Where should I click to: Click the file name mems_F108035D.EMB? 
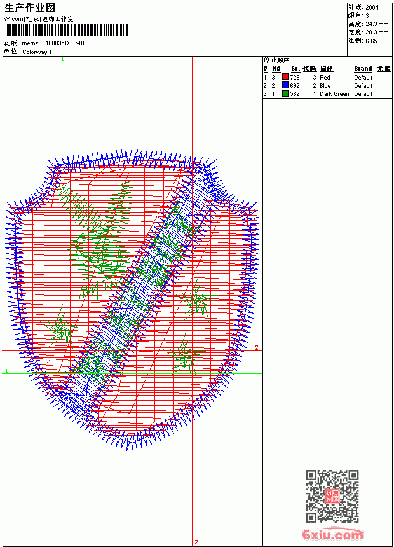53,43
